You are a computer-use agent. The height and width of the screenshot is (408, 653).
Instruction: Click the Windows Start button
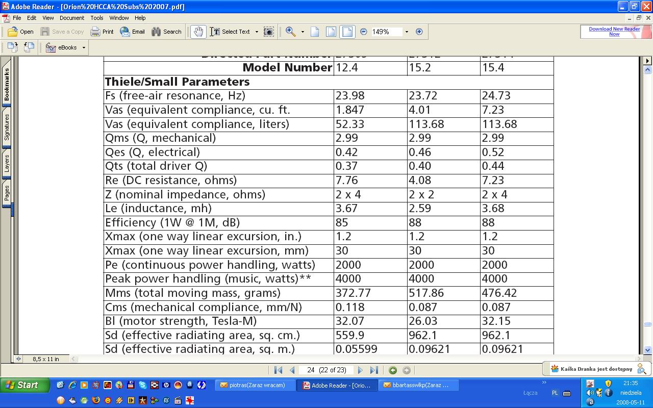coord(24,385)
